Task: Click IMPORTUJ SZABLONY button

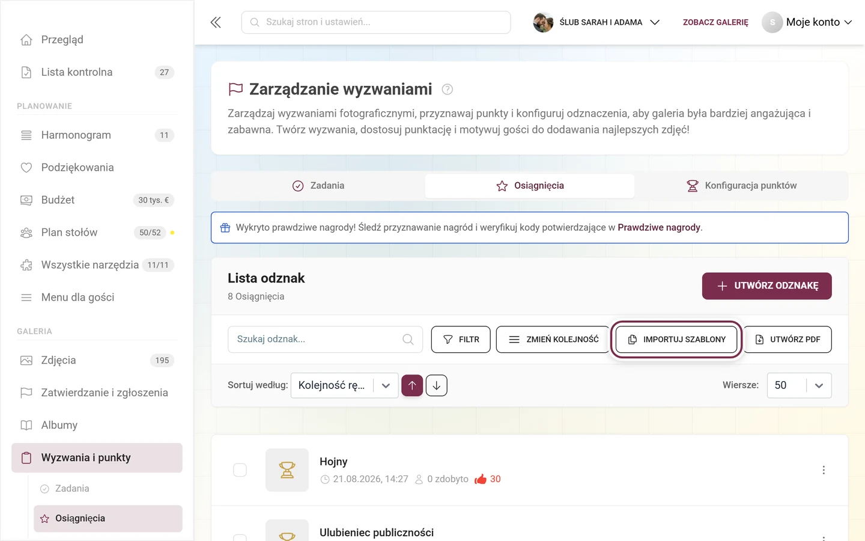Action: [677, 340]
